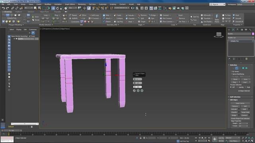This screenshot has height=143, width=255.
Task: Click the Redo arrow icon
Action: click(x=8, y=8)
